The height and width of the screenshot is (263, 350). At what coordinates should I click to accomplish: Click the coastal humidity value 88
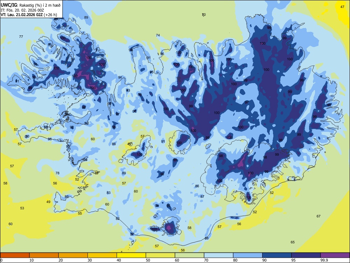206,238
